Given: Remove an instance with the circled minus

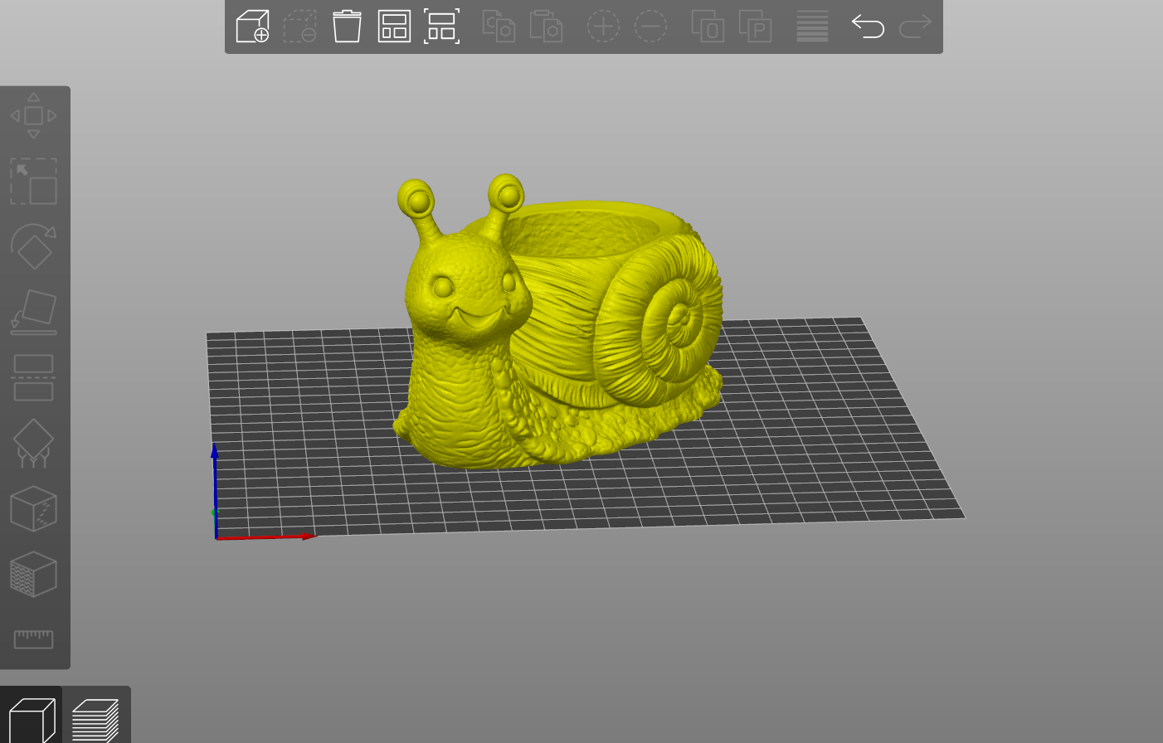Looking at the screenshot, I should (650, 27).
